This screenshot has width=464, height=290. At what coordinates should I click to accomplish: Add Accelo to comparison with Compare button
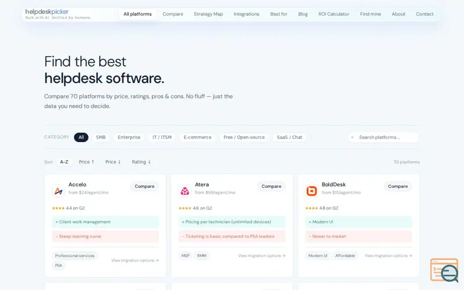144,186
